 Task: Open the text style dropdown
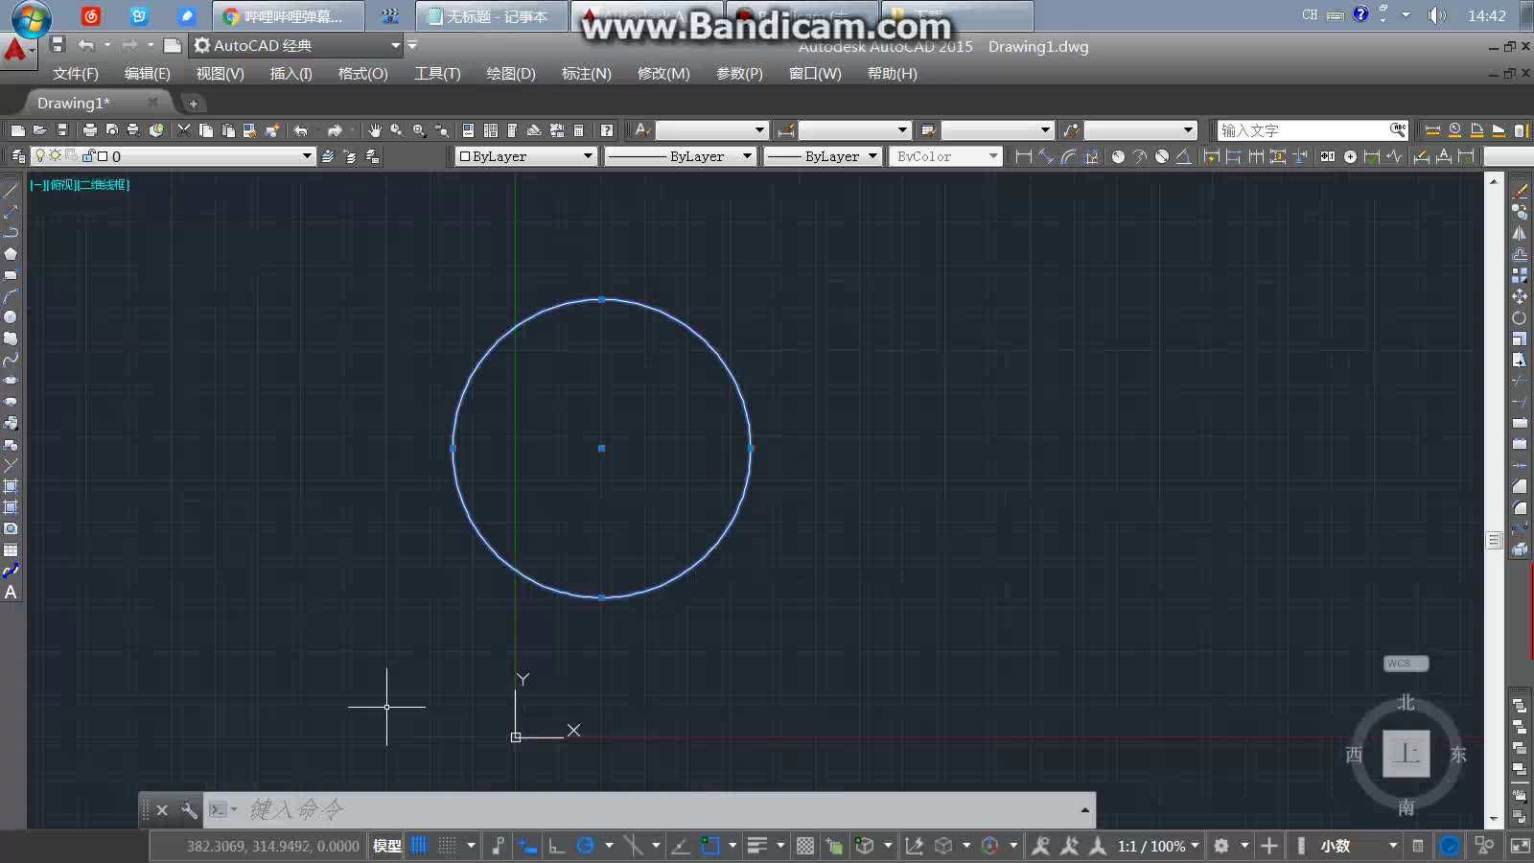click(759, 130)
